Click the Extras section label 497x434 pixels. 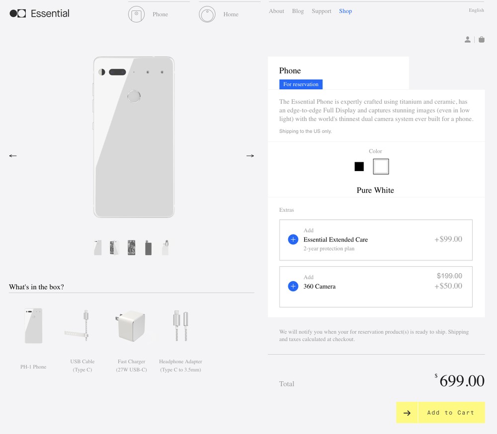[287, 210]
